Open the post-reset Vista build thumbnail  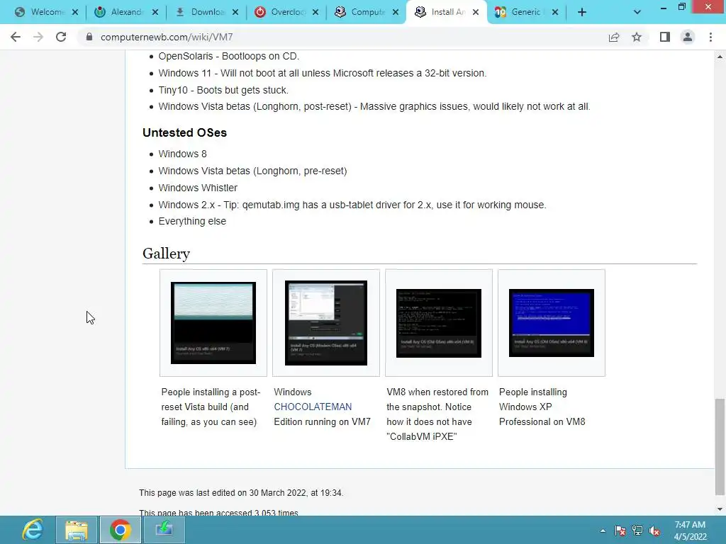(x=213, y=323)
